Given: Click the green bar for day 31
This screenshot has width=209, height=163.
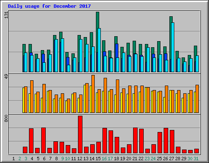Looking at the screenshot, I should 196,51.
